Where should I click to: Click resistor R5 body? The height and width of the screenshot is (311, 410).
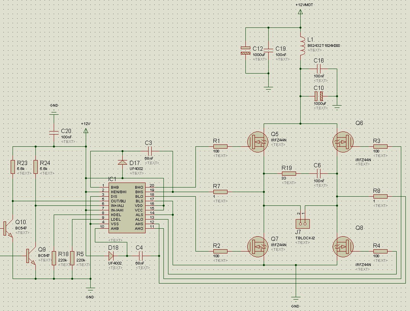[72, 258]
